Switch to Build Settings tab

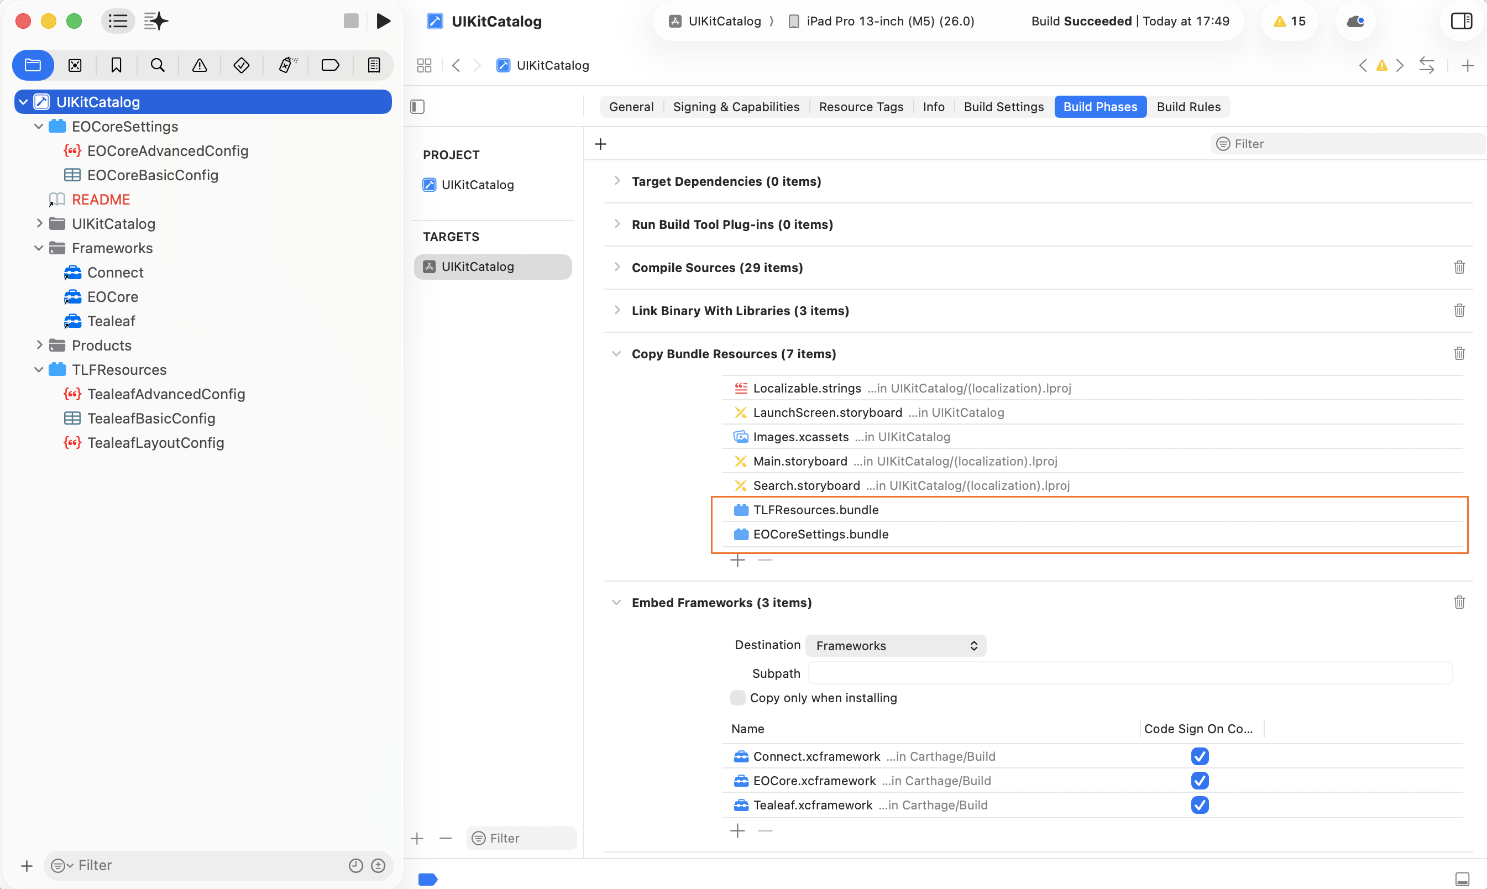(x=1004, y=107)
